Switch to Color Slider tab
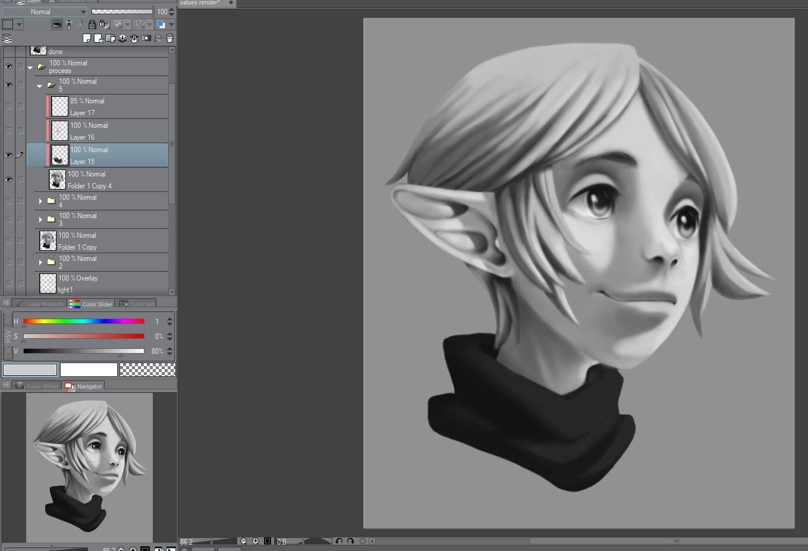This screenshot has width=808, height=551. pos(91,303)
